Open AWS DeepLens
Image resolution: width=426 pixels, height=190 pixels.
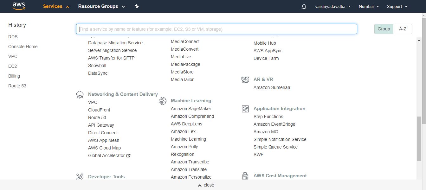186,124
